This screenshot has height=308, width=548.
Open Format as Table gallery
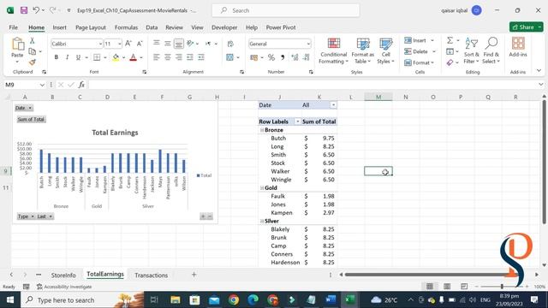coord(363,51)
